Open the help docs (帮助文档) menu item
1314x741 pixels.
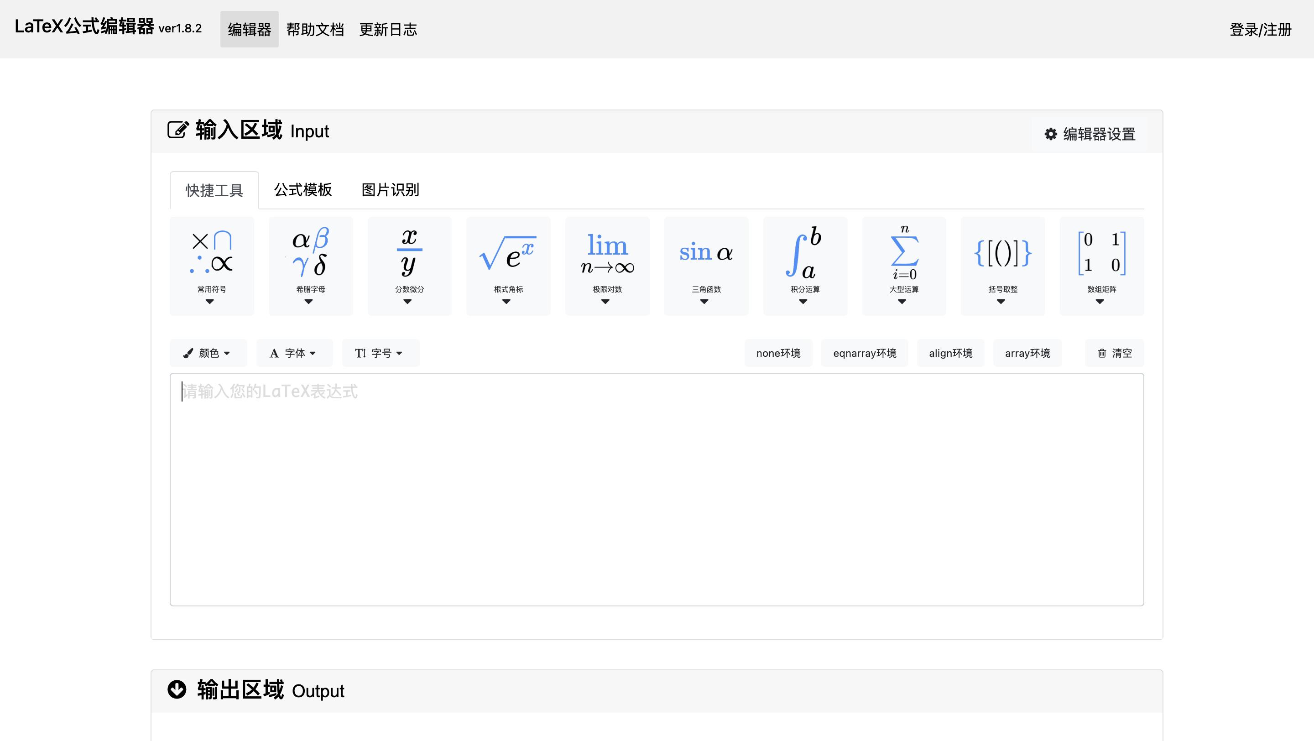click(315, 30)
